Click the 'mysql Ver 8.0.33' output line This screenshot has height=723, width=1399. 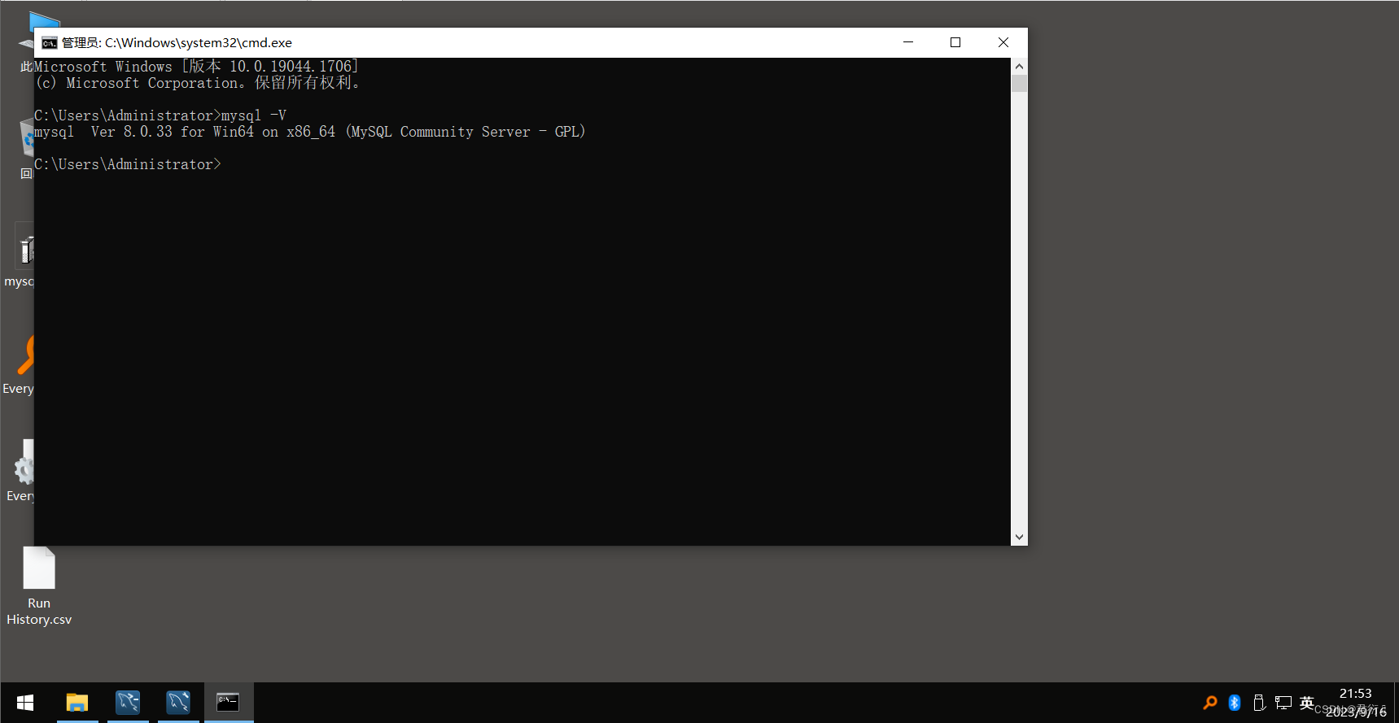pos(309,132)
